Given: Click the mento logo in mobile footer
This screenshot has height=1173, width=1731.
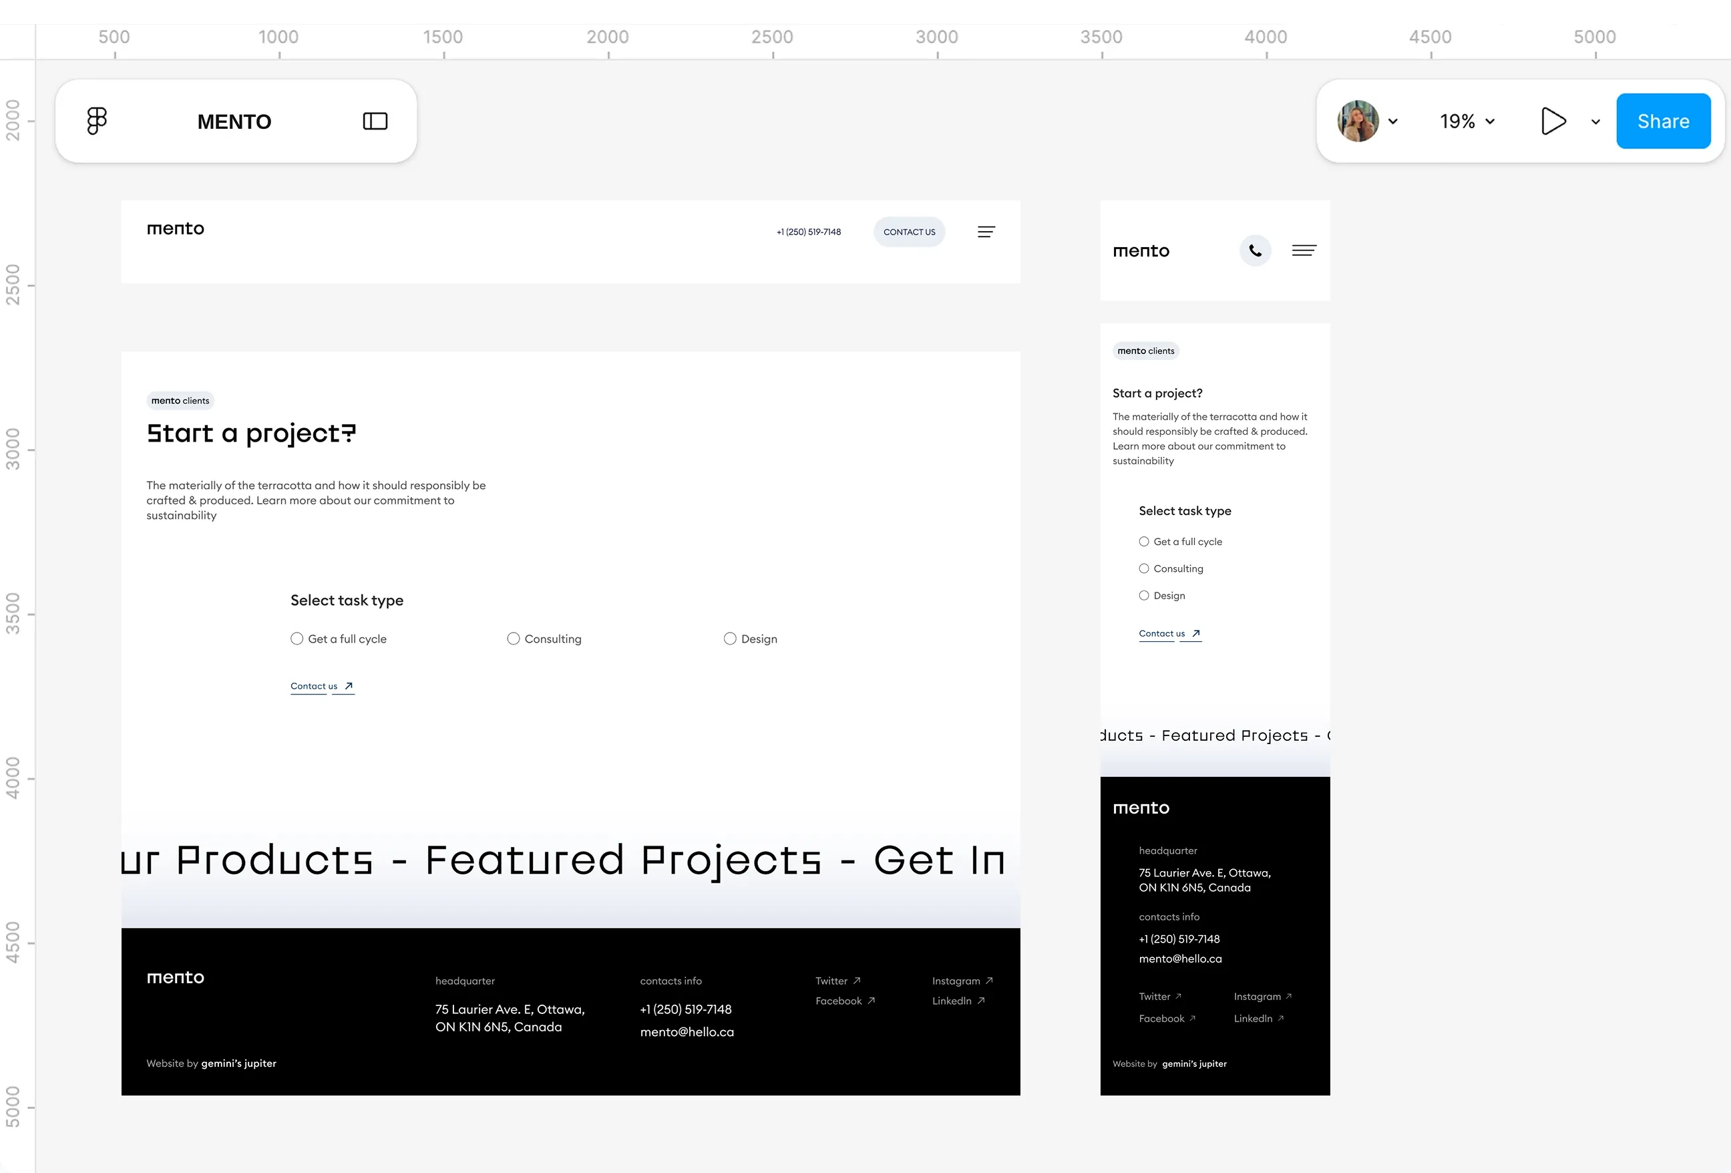Looking at the screenshot, I should 1141,808.
